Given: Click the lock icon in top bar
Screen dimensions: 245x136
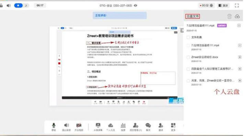Looking at the screenshot, I should coord(1,5).
